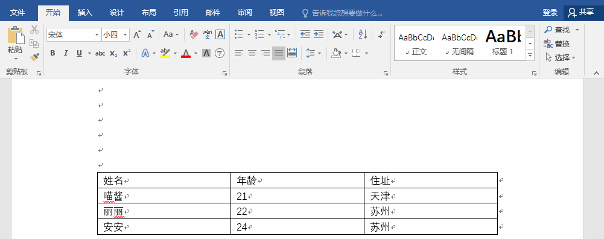Toggle superscript formatting
Screen dimensions: 604x239
coord(127,53)
